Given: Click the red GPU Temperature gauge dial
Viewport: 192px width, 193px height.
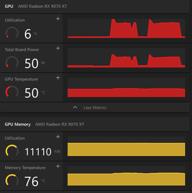Looking at the screenshot, I should click(12, 92).
